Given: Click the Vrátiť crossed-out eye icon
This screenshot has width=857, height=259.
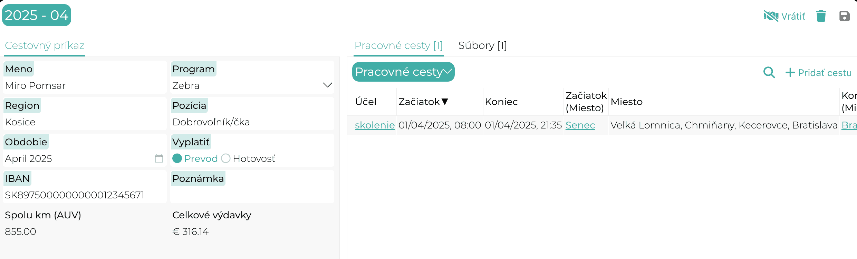Looking at the screenshot, I should [771, 16].
